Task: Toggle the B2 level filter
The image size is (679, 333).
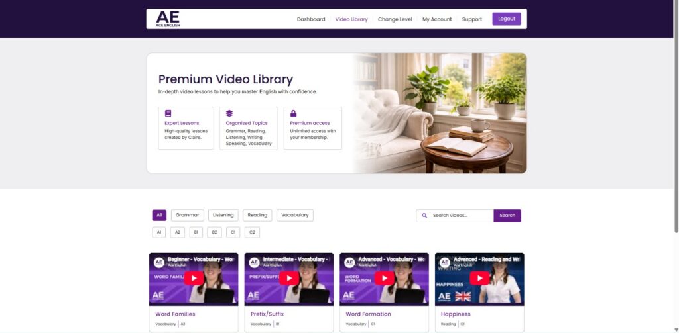Action: coord(214,232)
